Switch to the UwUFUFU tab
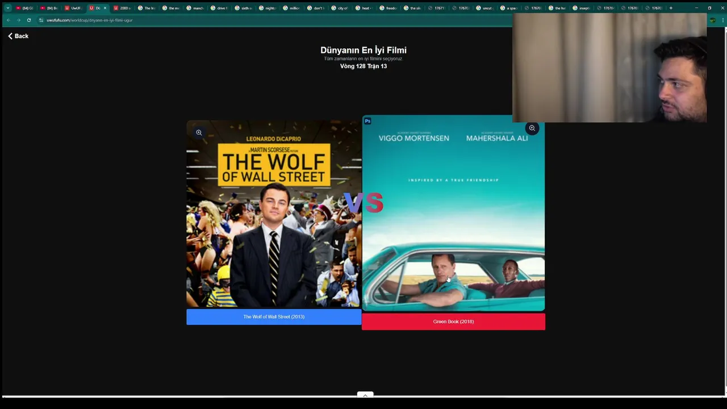 [73, 8]
